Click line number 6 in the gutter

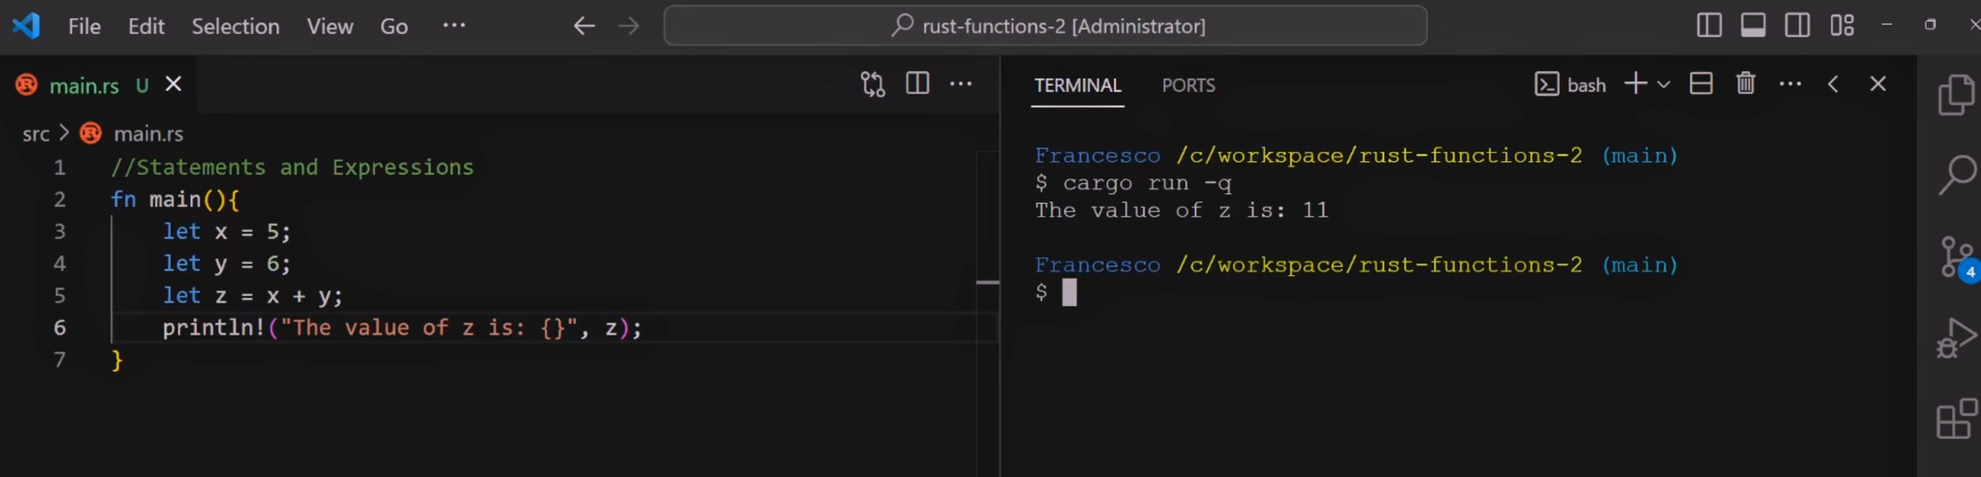click(59, 328)
